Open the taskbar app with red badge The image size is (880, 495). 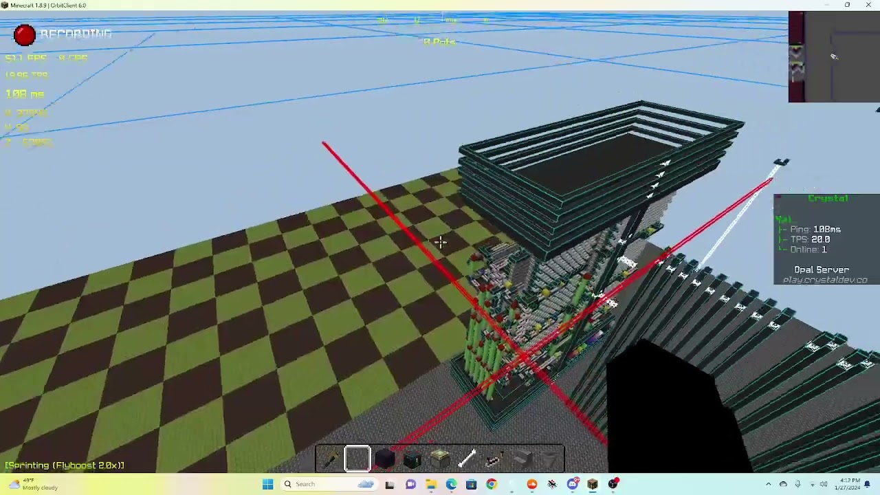click(613, 484)
